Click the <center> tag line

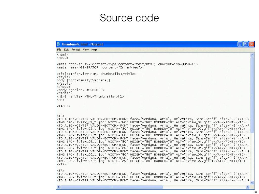[64, 93]
